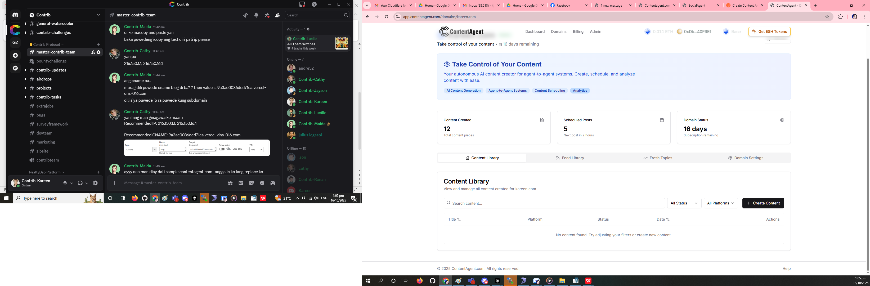Open Billing menu in ContentAgent
Image resolution: width=870 pixels, height=286 pixels.
[x=578, y=32]
